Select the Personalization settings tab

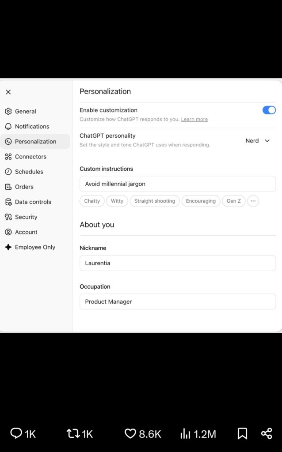(35, 142)
